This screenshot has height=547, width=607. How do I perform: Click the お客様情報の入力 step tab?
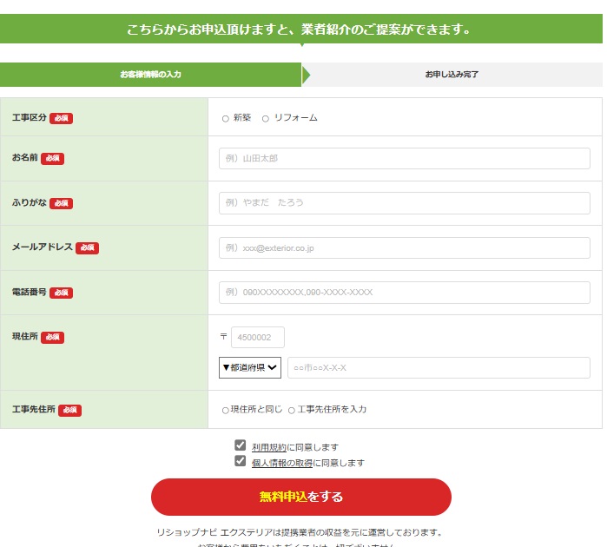[151, 75]
